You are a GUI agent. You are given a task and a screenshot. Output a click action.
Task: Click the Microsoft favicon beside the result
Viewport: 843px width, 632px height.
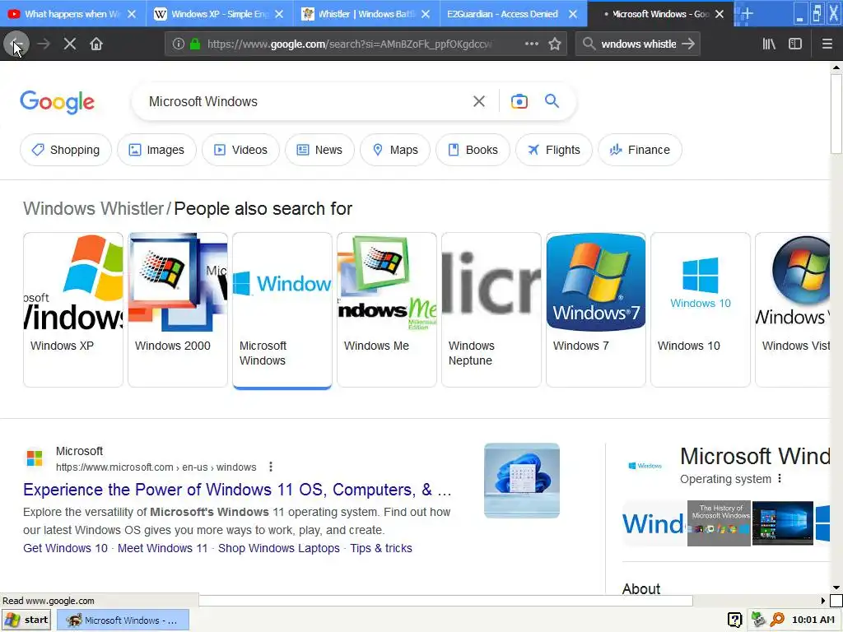coord(35,458)
